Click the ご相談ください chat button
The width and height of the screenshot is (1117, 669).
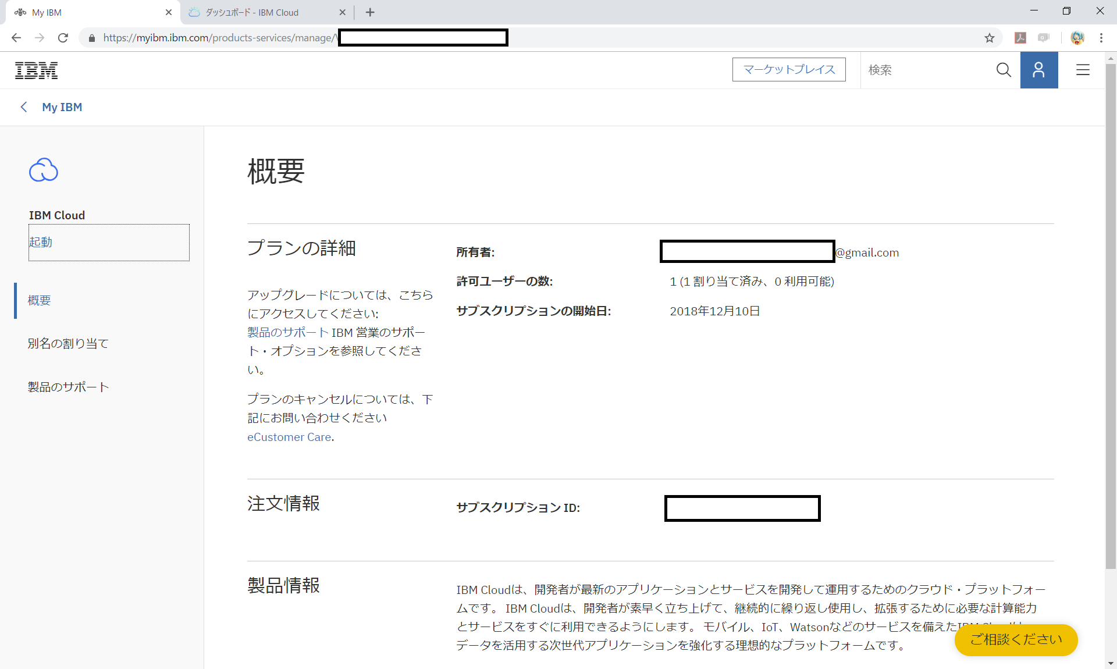1016,639
